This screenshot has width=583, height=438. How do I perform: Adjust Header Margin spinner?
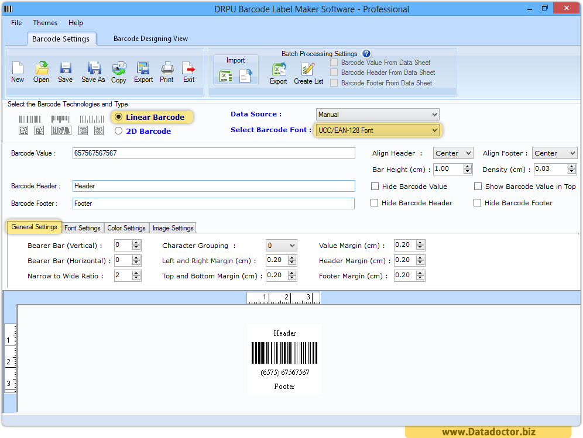(x=420, y=260)
